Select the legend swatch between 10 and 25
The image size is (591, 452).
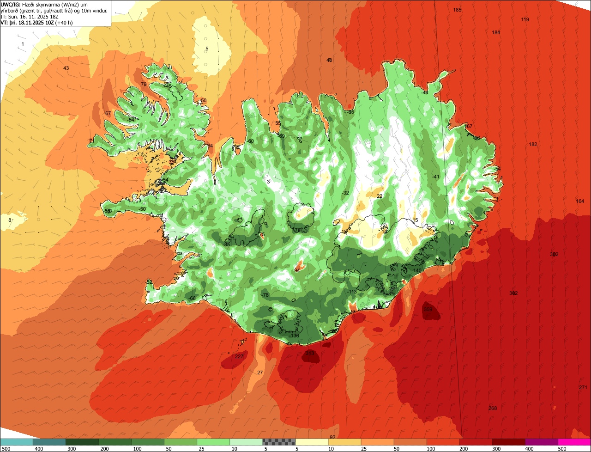coord(344,442)
